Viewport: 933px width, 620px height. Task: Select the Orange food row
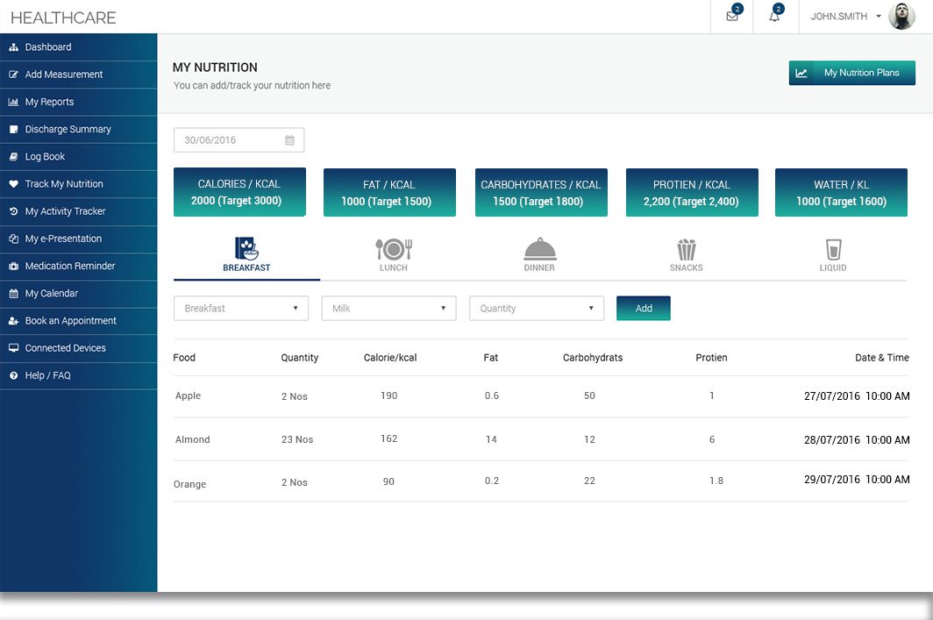pos(541,481)
